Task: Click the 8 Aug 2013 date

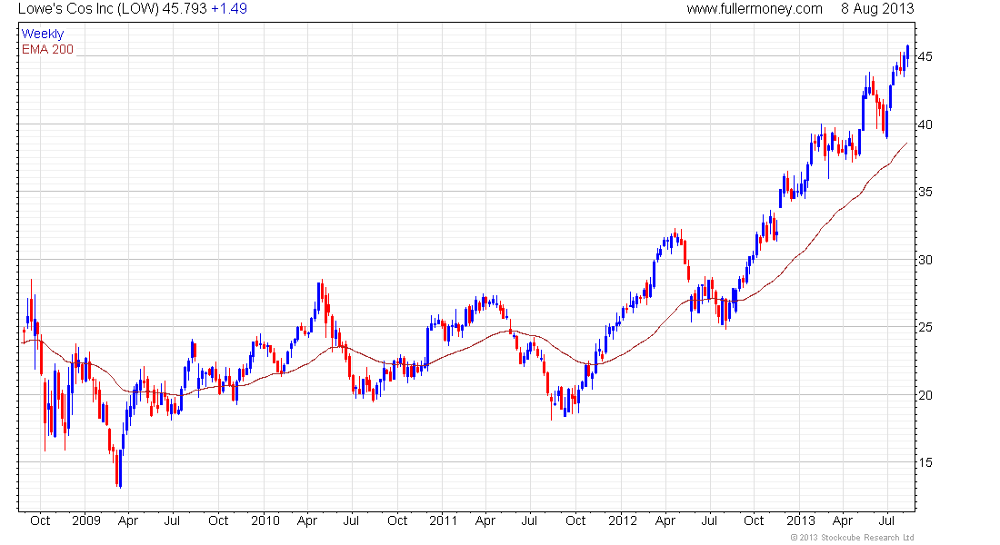Action: point(877,9)
